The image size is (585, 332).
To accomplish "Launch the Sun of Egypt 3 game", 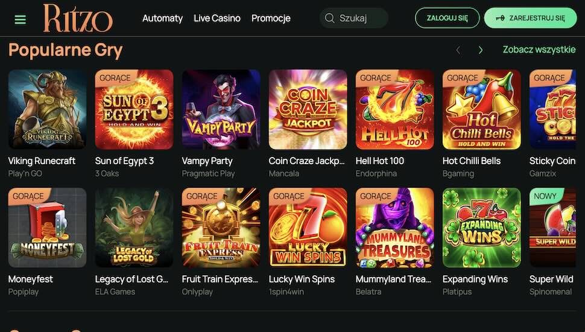I will pos(134,109).
